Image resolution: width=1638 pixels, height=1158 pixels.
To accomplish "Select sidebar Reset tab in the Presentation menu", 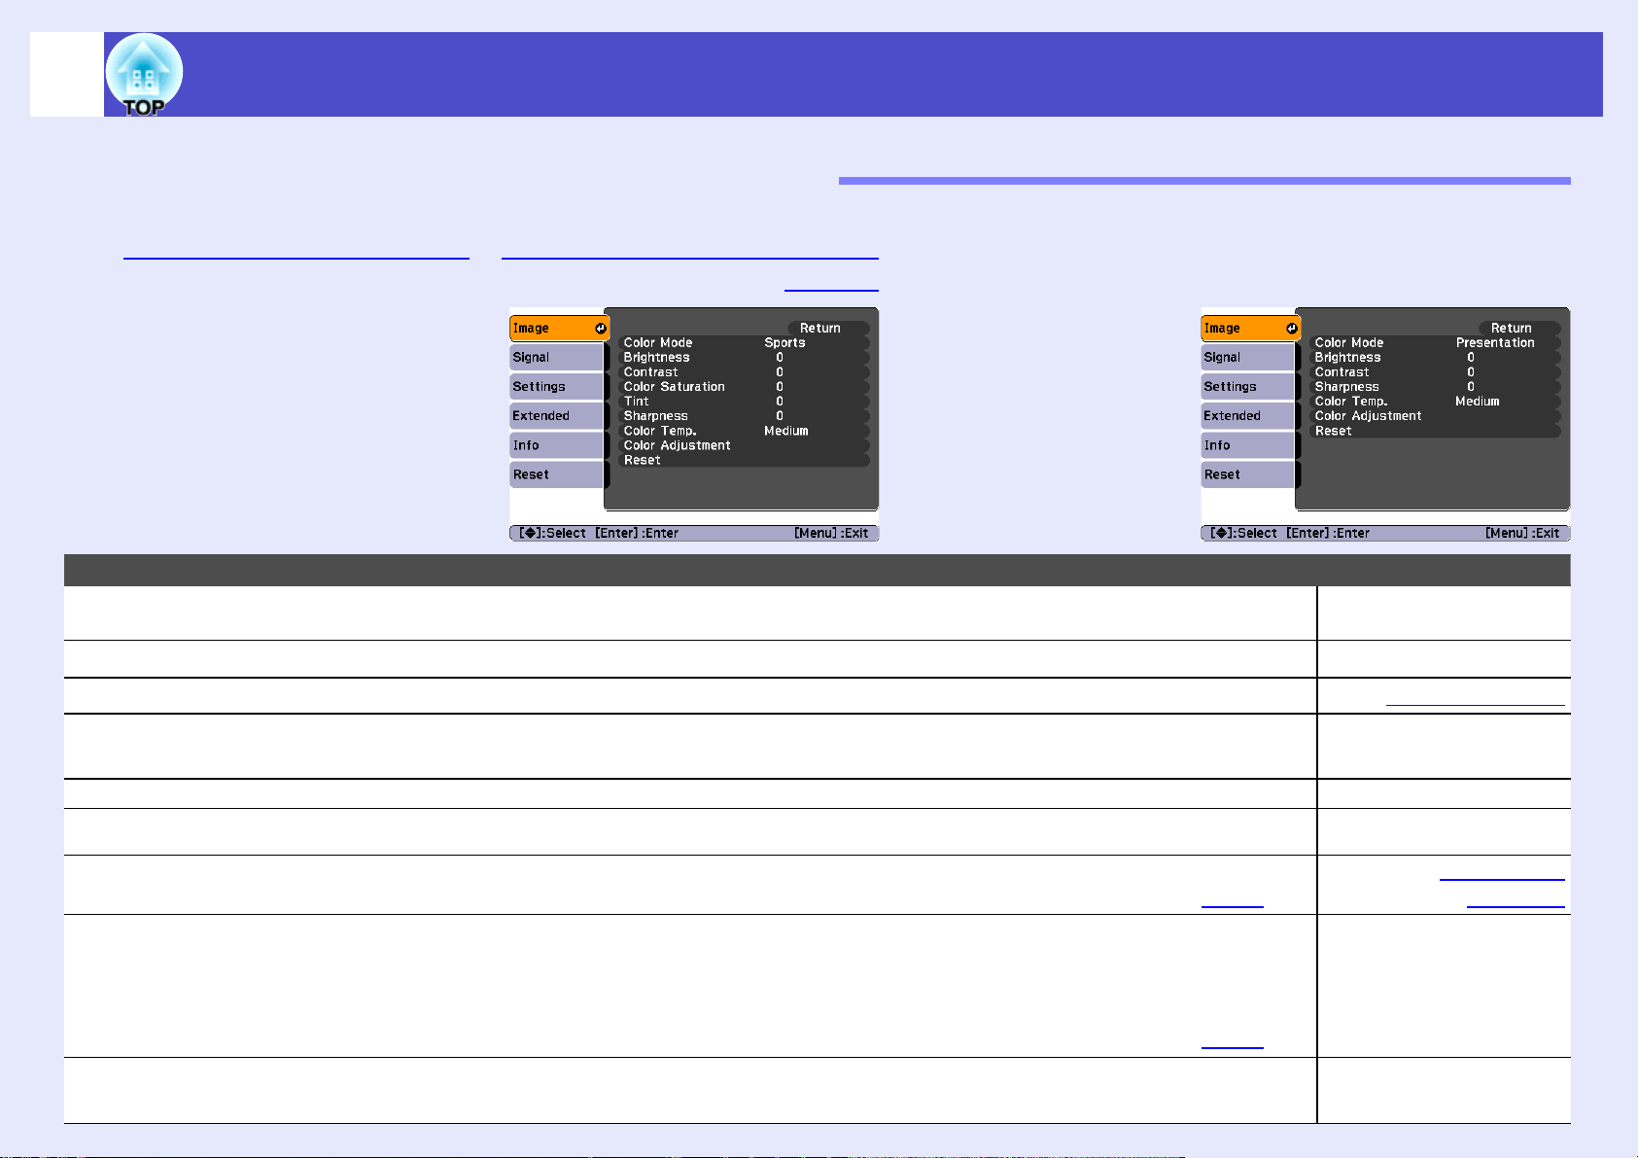I will pos(1249,474).
